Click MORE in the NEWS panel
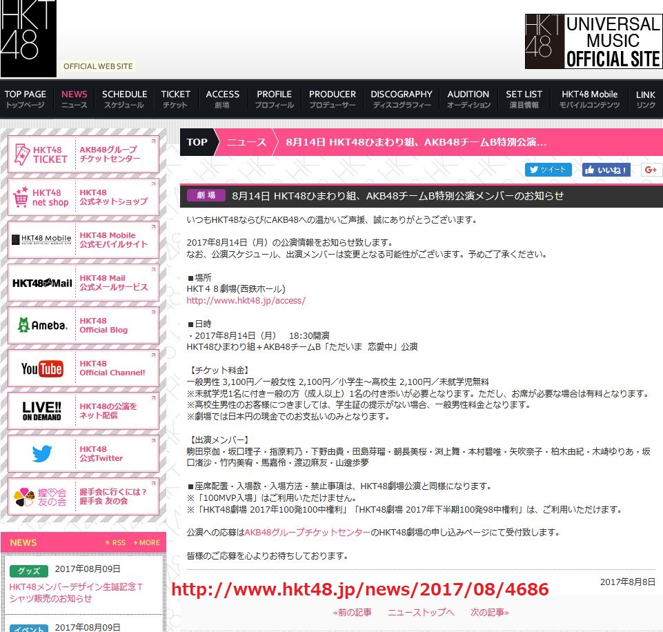The width and height of the screenshot is (663, 632). coord(146,542)
